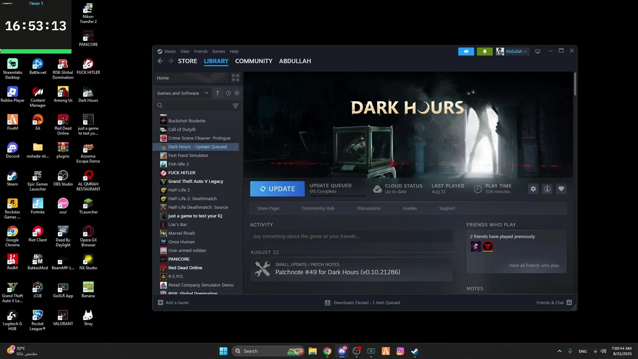Add Dark Hours to favorites heart
This screenshot has width=638, height=359.
click(561, 189)
